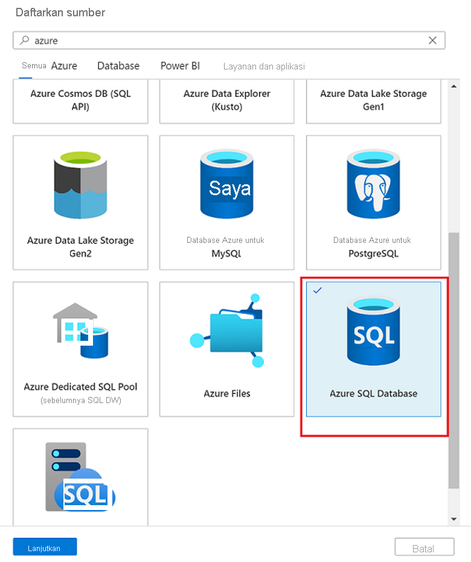Uncheck the selected Azure SQL Database checkmark

(318, 290)
